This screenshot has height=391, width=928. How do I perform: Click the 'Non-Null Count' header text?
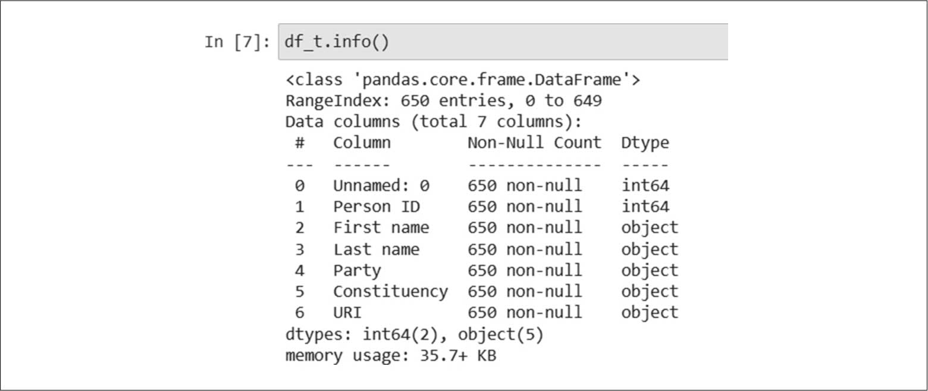click(534, 143)
